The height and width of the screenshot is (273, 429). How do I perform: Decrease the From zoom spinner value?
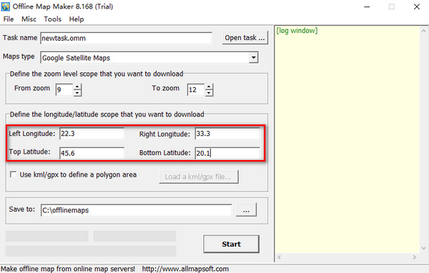pyautogui.click(x=77, y=93)
